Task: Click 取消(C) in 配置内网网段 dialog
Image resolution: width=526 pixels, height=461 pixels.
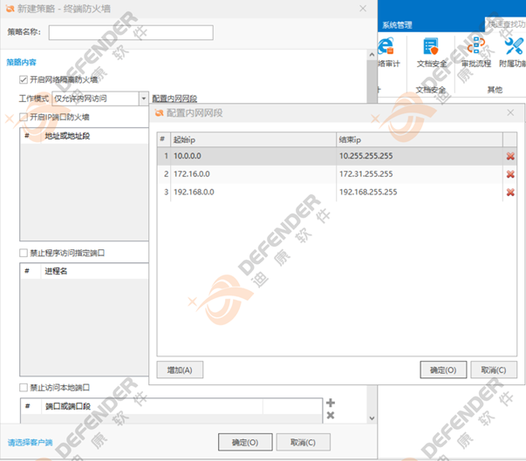Action: pyautogui.click(x=494, y=369)
